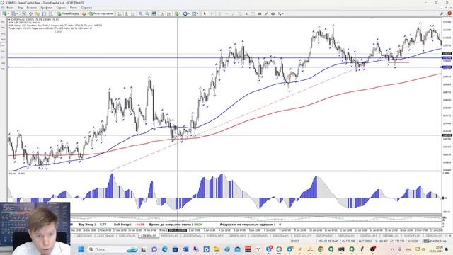The width and height of the screenshot is (453, 255).
Task: Open the Справка menu
Action: pos(86,8)
